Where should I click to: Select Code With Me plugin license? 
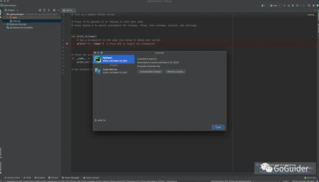[x=114, y=71]
